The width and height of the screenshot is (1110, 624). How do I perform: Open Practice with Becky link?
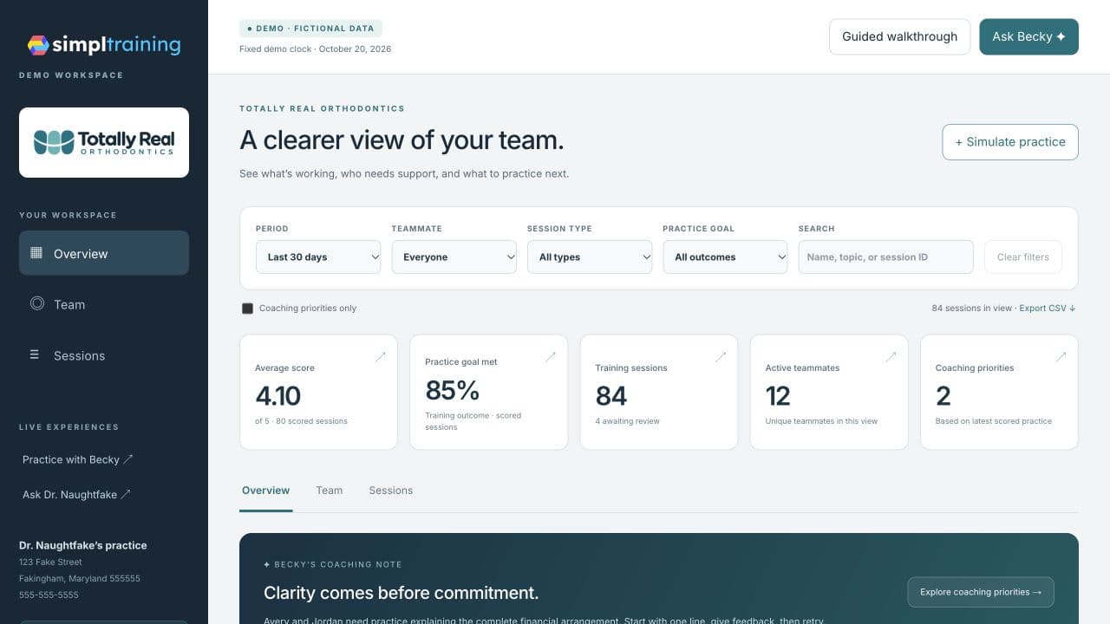[78, 459]
